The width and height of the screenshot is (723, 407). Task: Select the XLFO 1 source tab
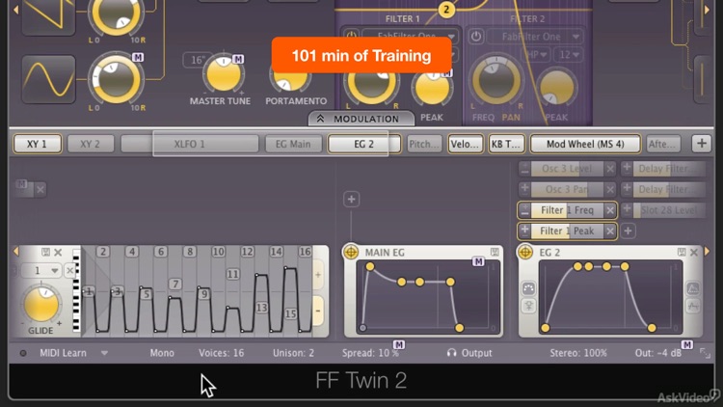click(x=190, y=144)
